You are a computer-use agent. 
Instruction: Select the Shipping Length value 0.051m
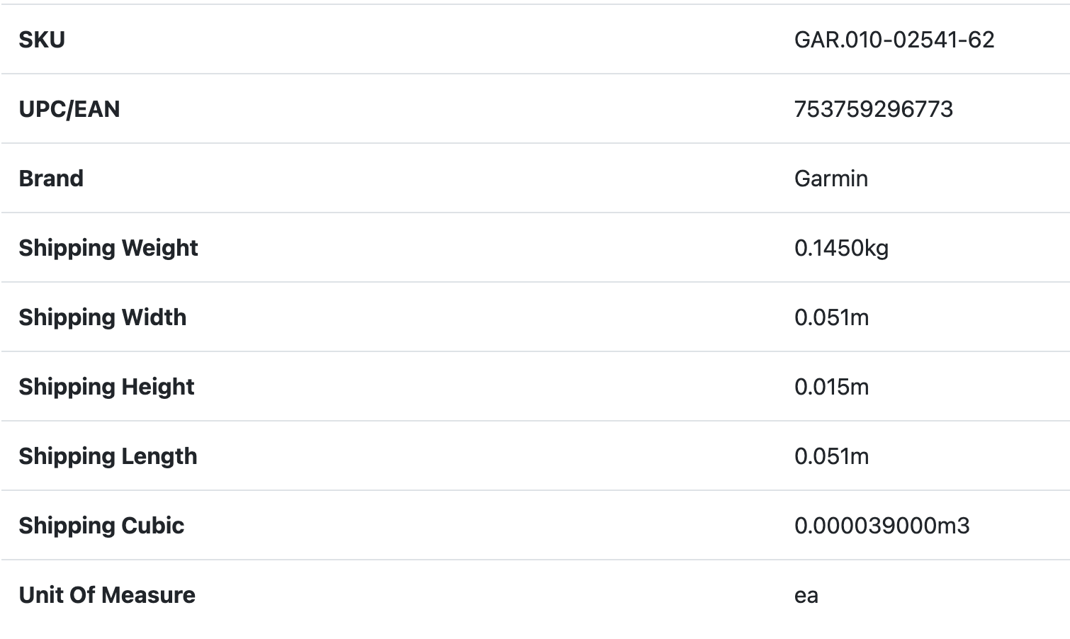tap(831, 456)
